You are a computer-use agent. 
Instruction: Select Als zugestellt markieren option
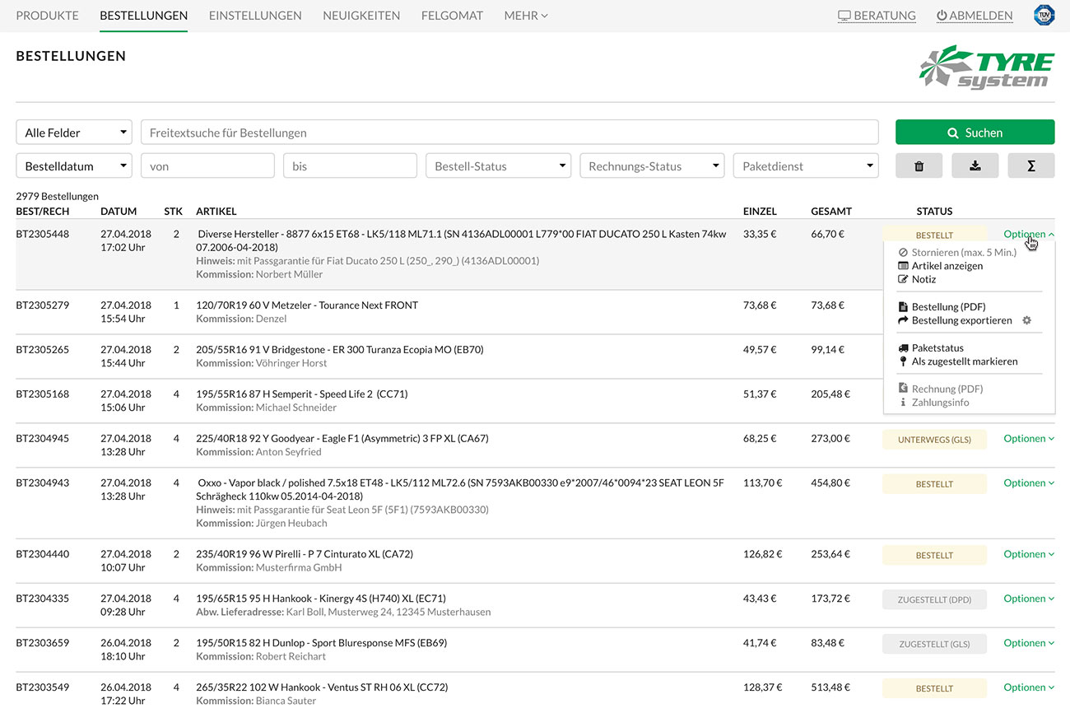coord(959,361)
